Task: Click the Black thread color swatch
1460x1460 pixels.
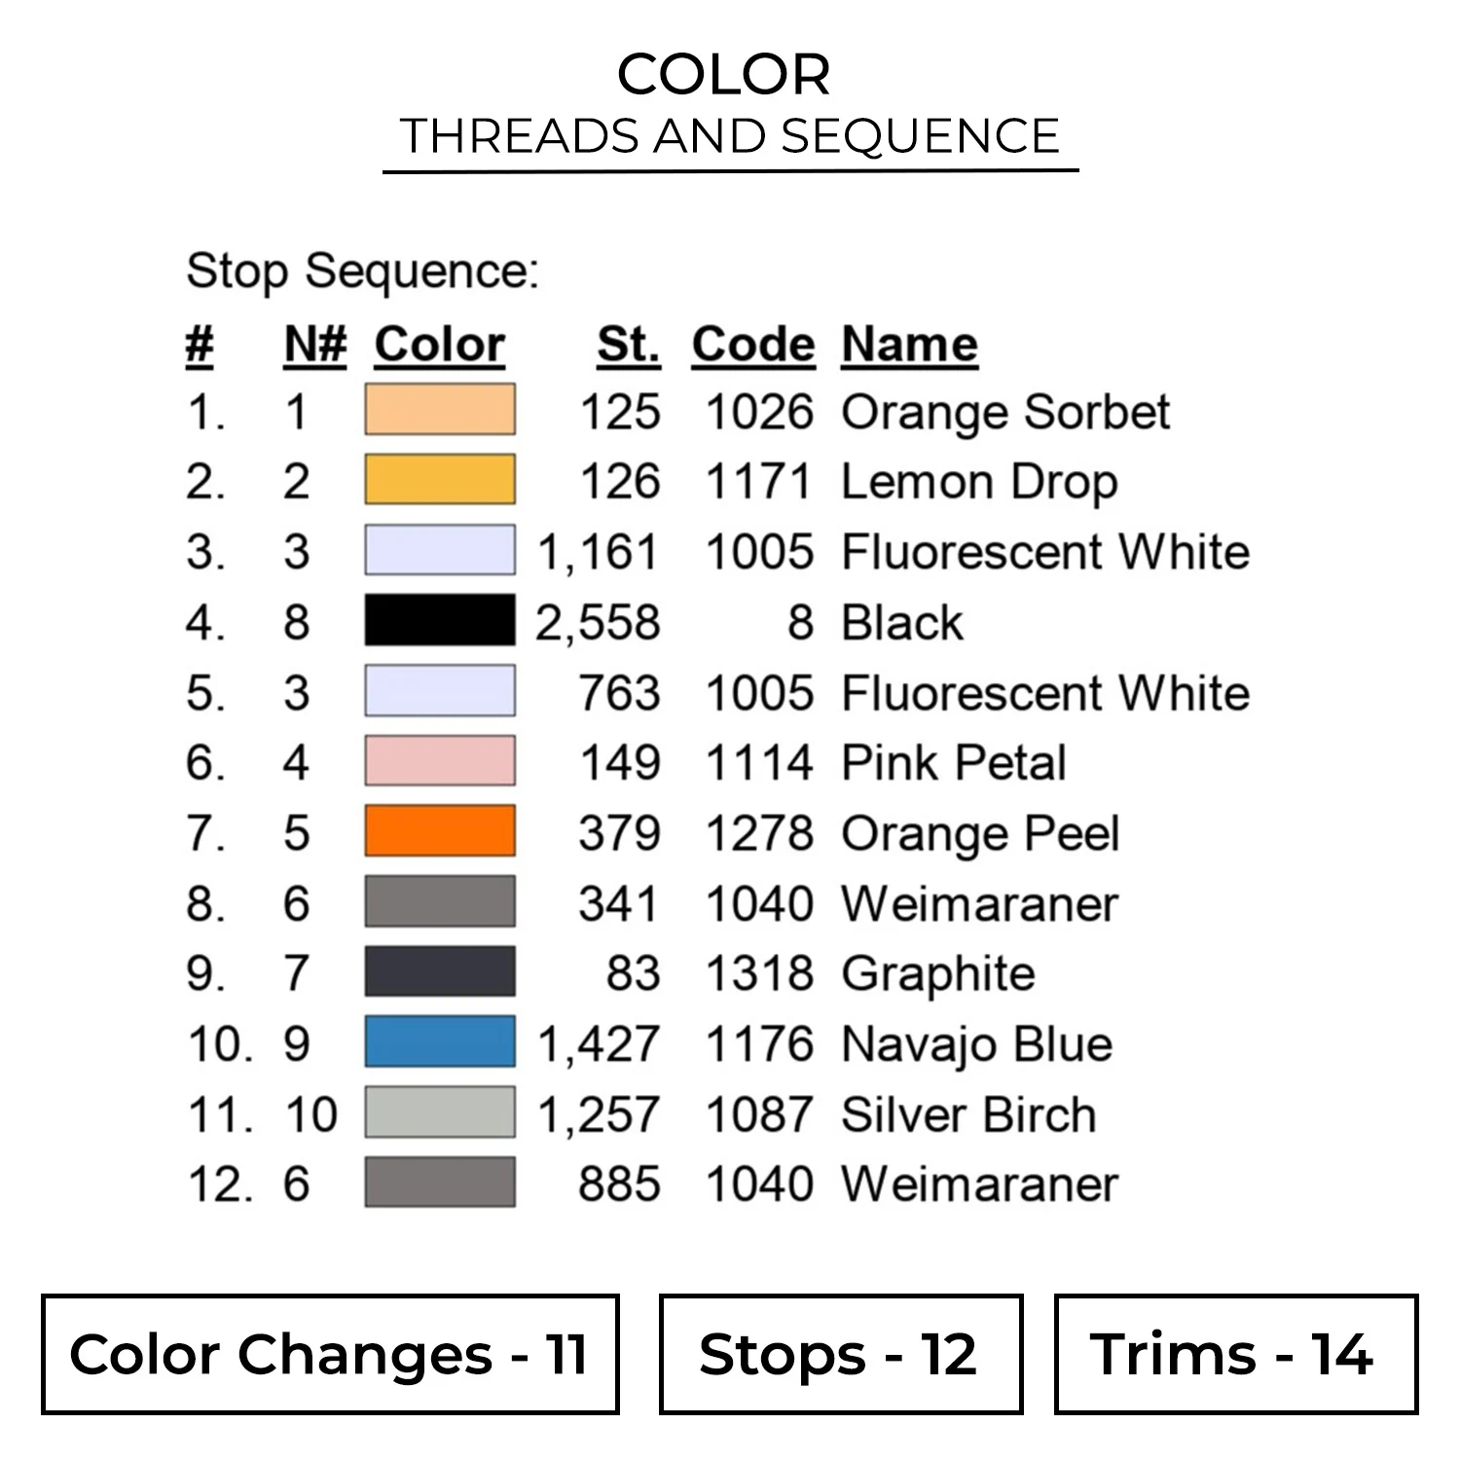Action: (x=440, y=621)
